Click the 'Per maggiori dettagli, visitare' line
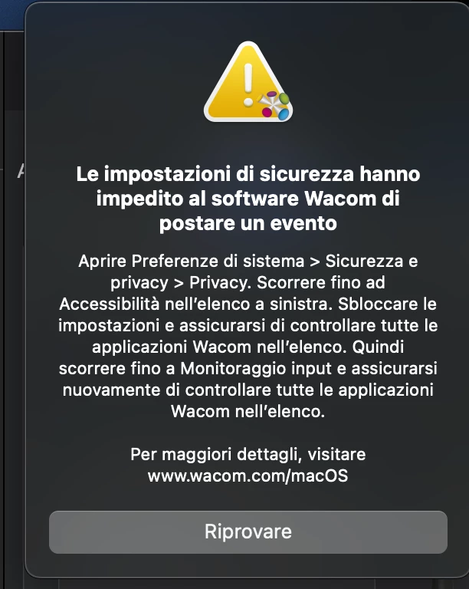The width and height of the screenshot is (469, 589). pyautogui.click(x=248, y=455)
